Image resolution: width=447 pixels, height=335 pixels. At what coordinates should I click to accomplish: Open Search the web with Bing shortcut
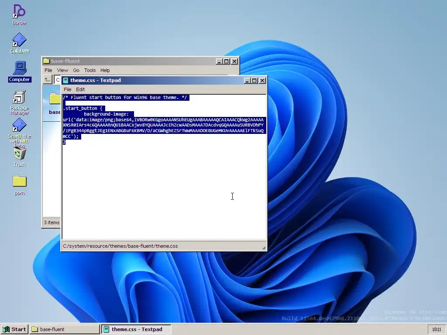tap(19, 133)
